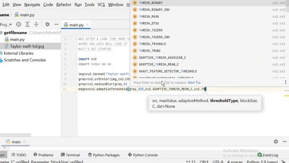
Task: Open the Python Console tool window
Action: tap(143, 155)
